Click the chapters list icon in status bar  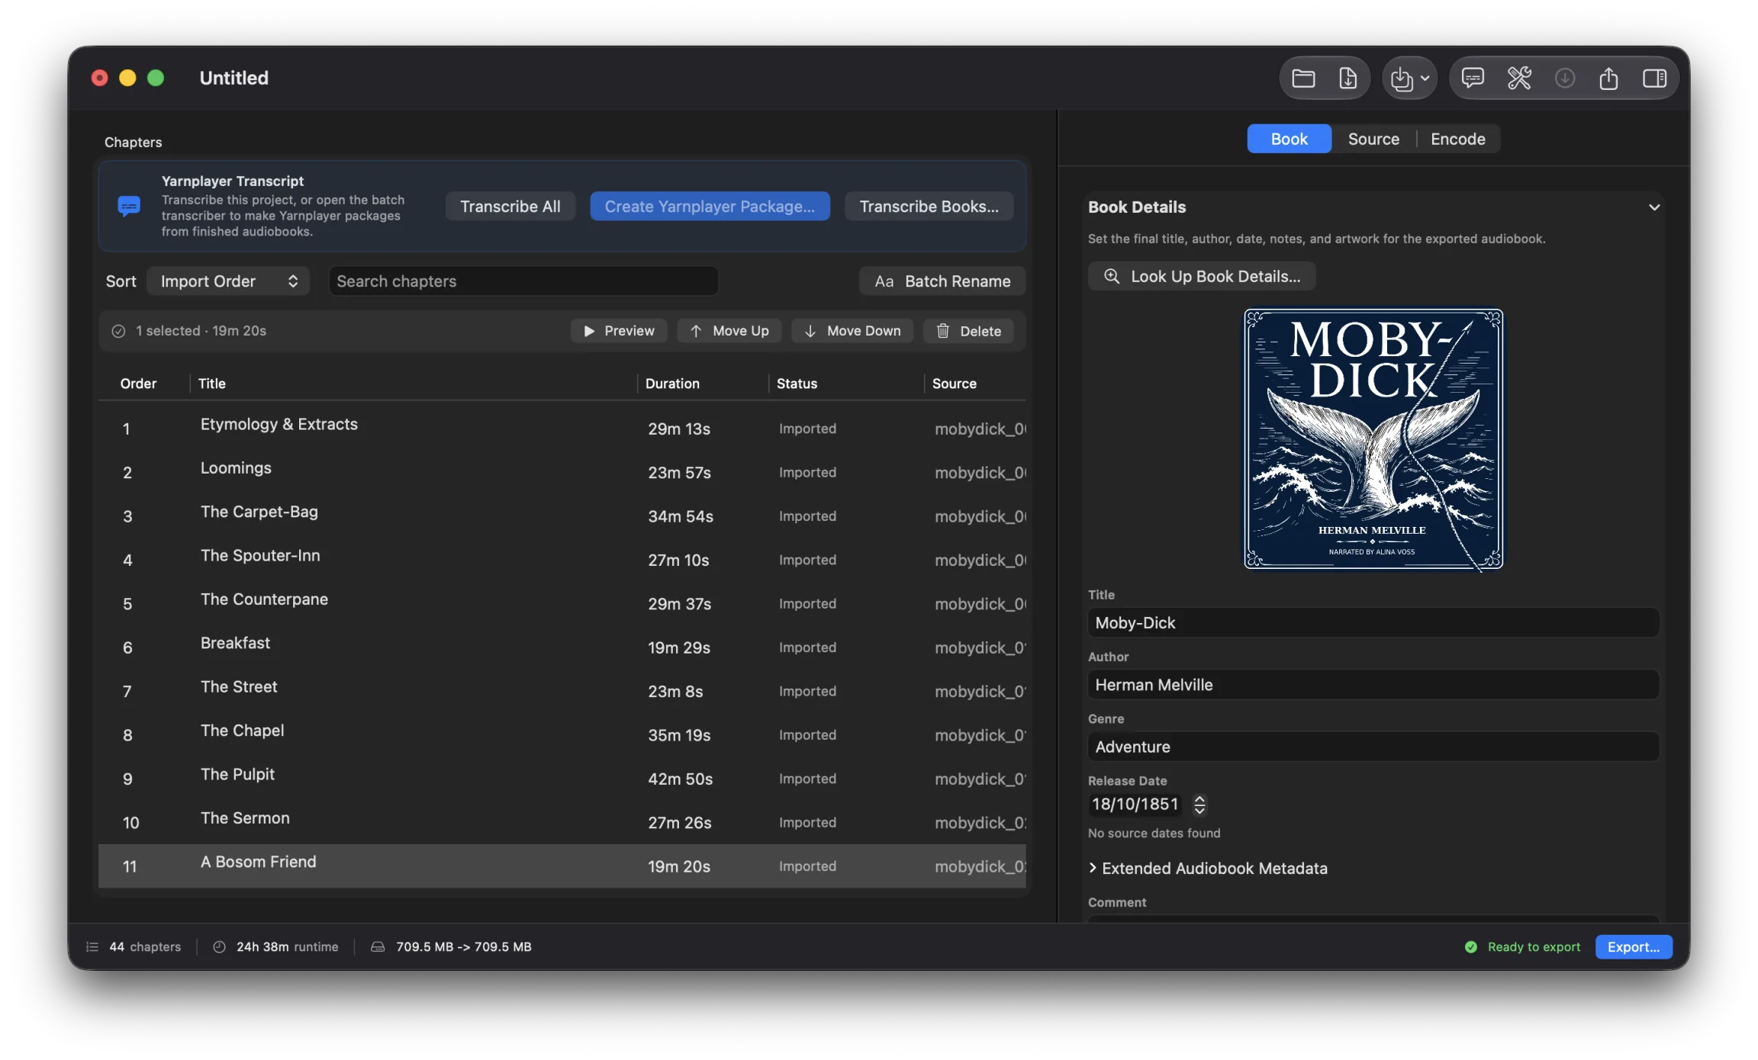[x=92, y=946]
